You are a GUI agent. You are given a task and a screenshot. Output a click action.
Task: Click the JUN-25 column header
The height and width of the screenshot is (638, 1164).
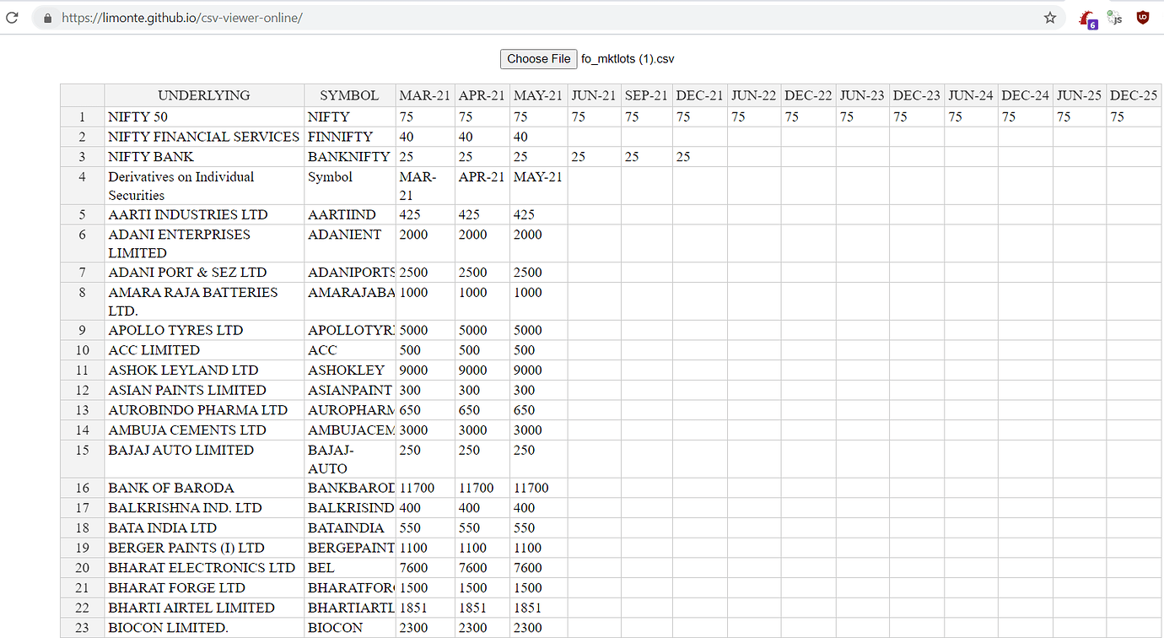point(1080,95)
